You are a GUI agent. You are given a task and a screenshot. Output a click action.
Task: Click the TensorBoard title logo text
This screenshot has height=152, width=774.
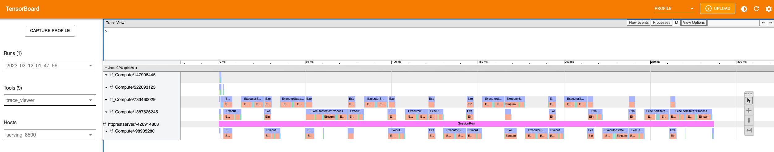point(23,9)
